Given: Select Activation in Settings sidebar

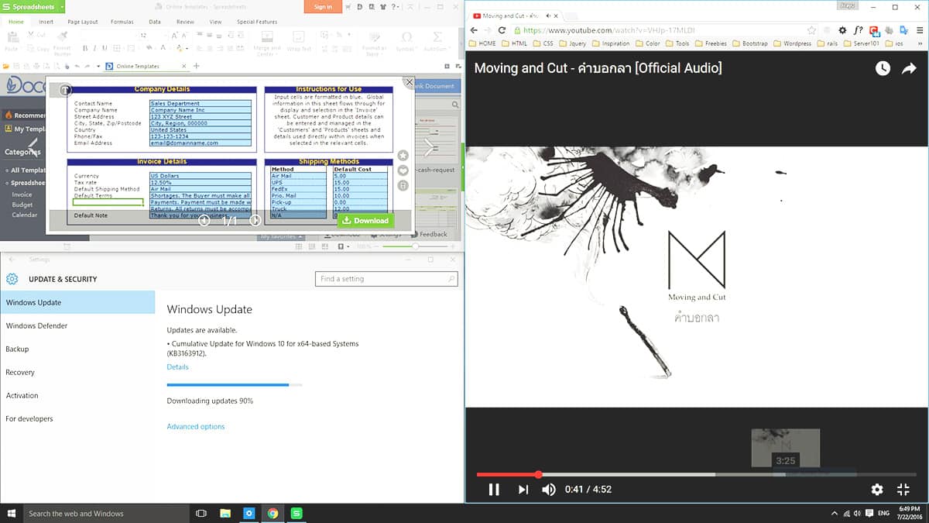Looking at the screenshot, I should point(77,395).
